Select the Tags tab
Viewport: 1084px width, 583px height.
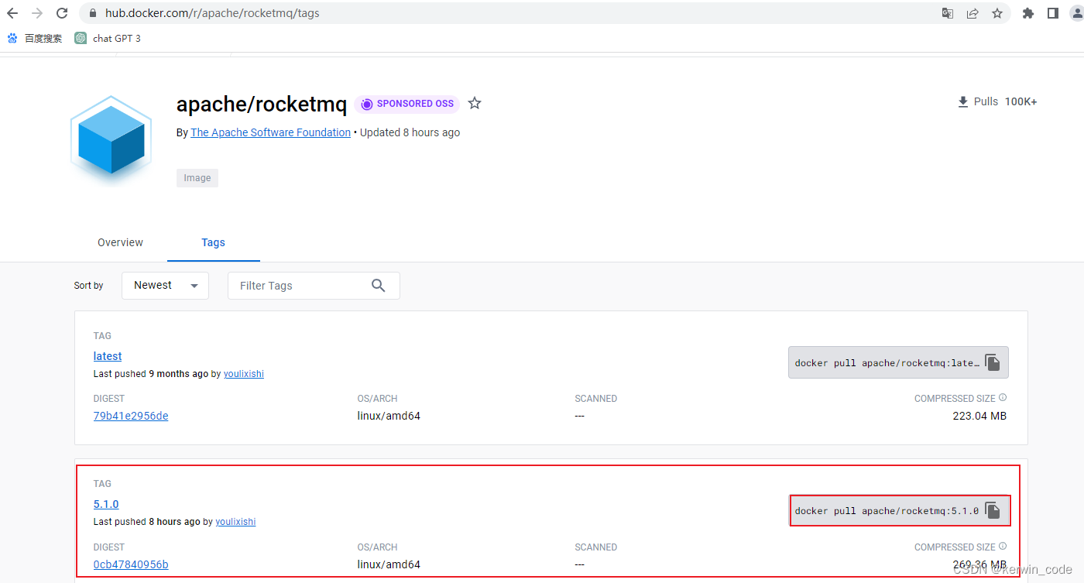point(213,242)
